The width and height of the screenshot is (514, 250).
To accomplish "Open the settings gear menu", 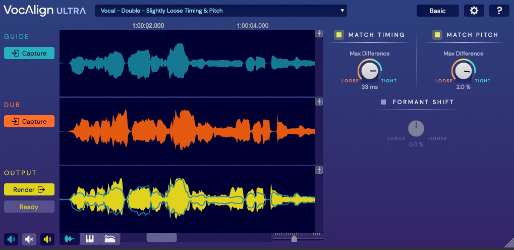I will click(474, 11).
